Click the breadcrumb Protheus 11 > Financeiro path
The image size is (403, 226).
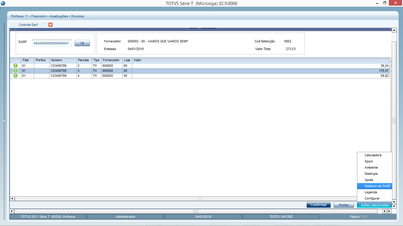tap(29, 16)
